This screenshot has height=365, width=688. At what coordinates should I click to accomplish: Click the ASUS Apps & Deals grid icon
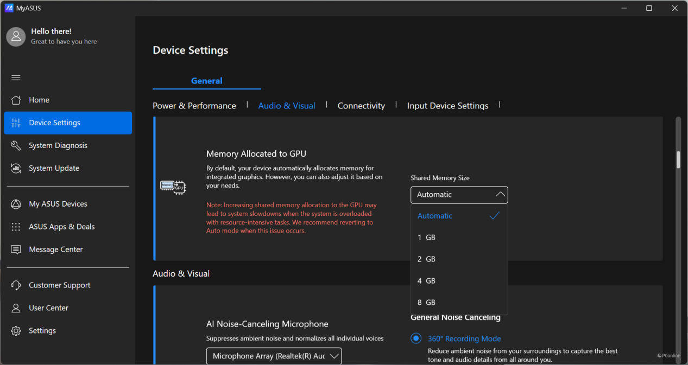point(16,227)
